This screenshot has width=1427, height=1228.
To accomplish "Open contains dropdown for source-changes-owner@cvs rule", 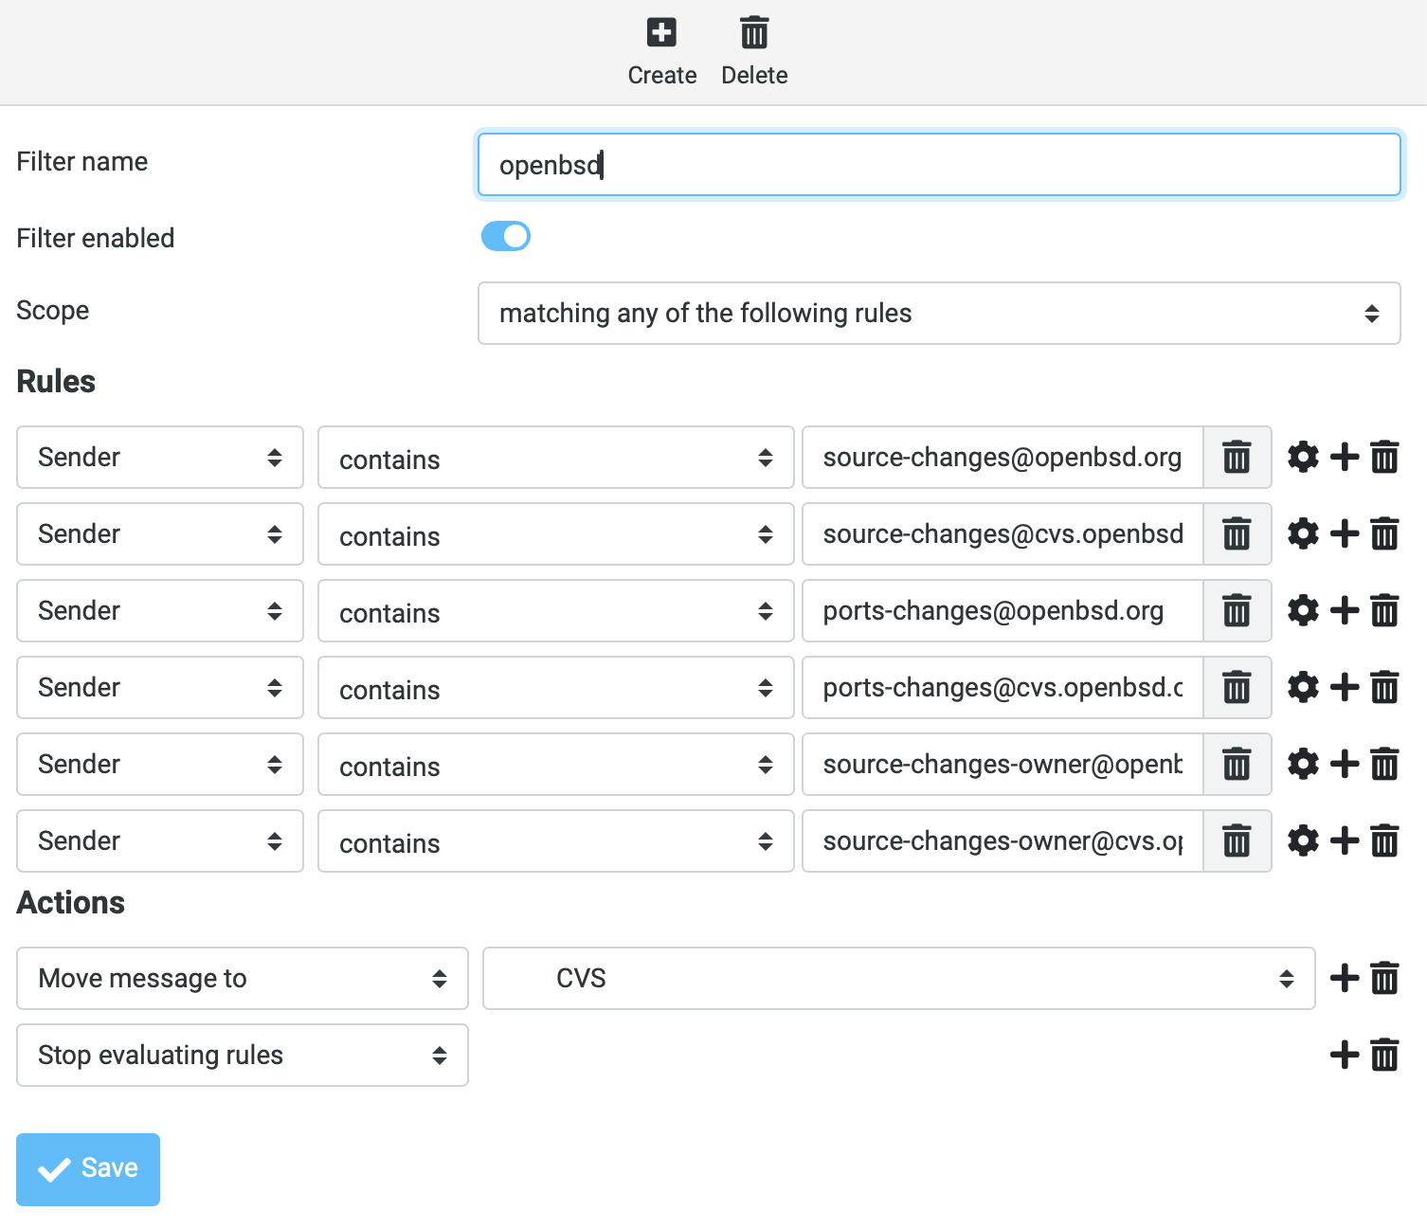I will pyautogui.click(x=556, y=840).
